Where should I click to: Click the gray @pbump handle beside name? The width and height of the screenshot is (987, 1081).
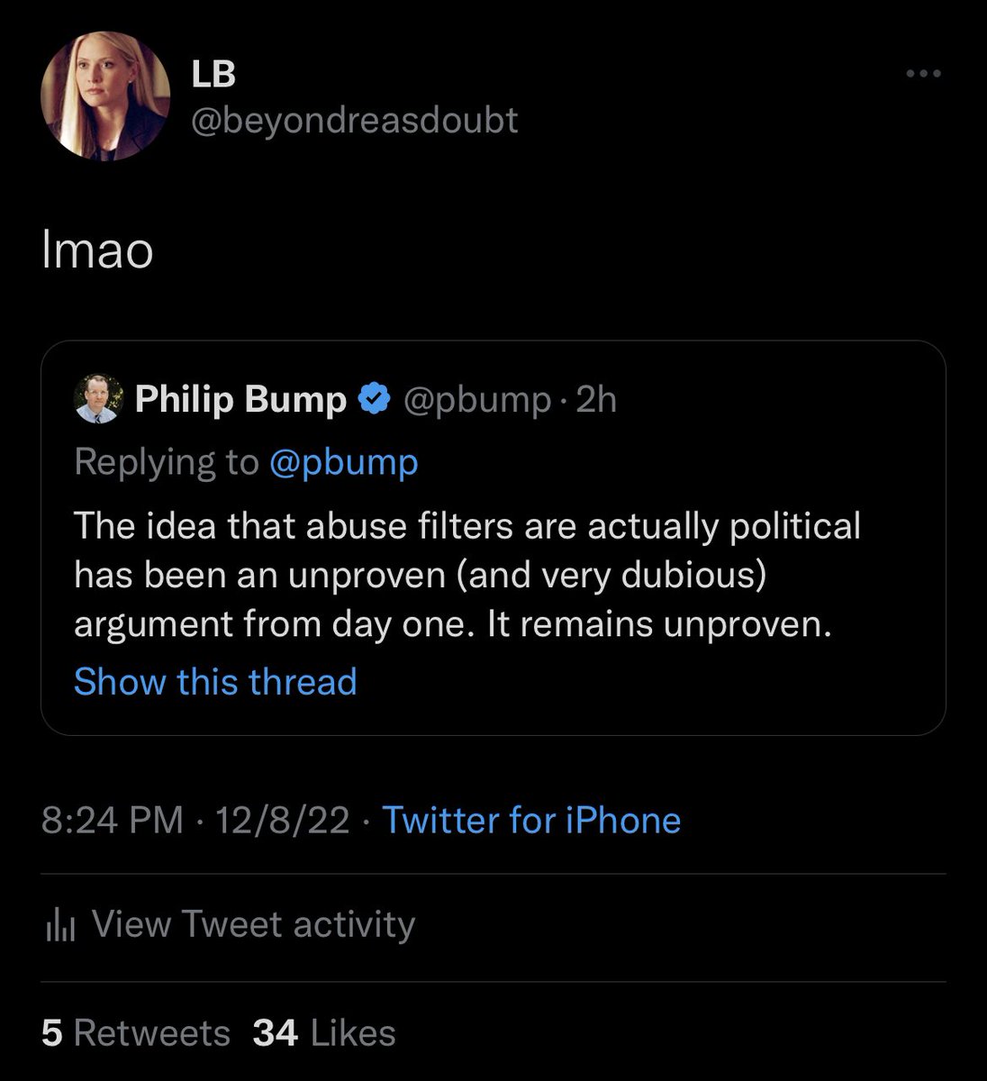point(476,399)
